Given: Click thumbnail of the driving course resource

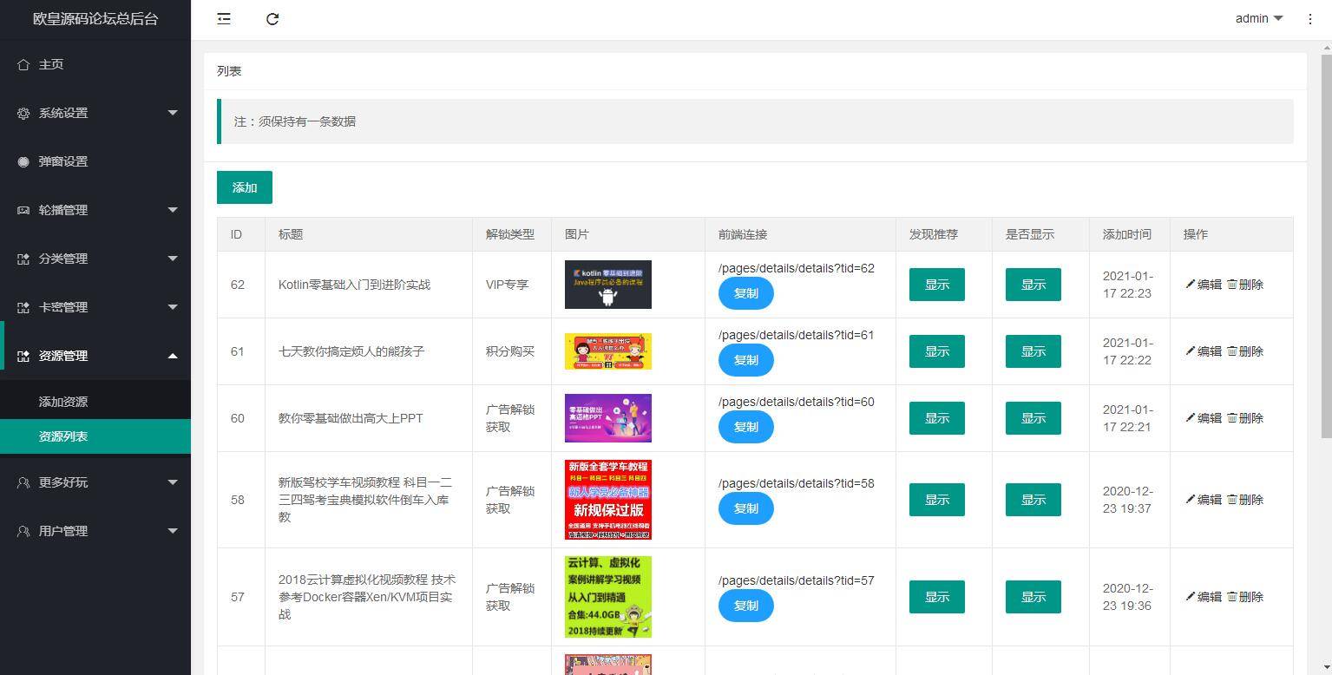Looking at the screenshot, I should pos(607,500).
